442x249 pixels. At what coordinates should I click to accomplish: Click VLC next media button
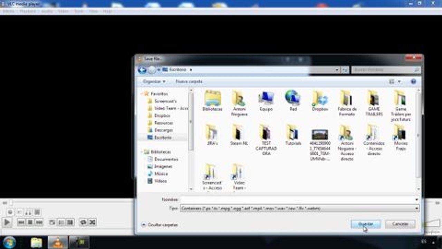point(39,222)
